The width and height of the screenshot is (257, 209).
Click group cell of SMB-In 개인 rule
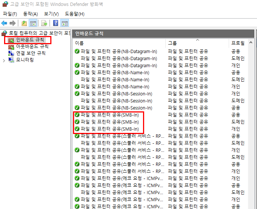coord(188,129)
